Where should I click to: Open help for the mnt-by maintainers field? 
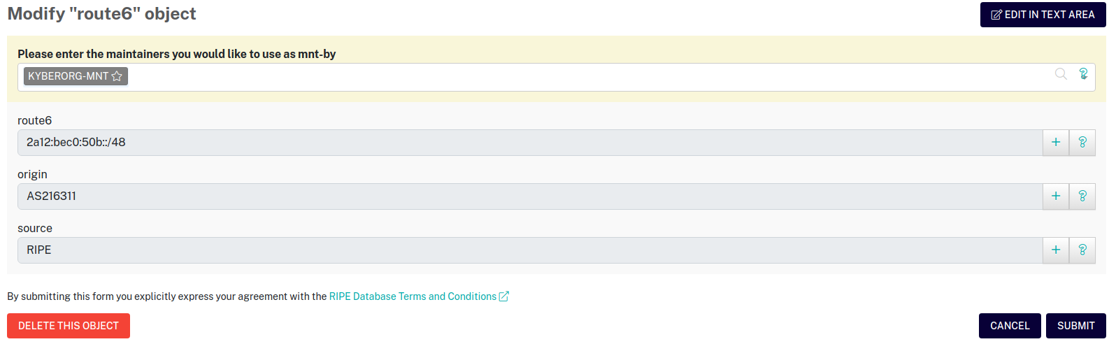point(1083,74)
